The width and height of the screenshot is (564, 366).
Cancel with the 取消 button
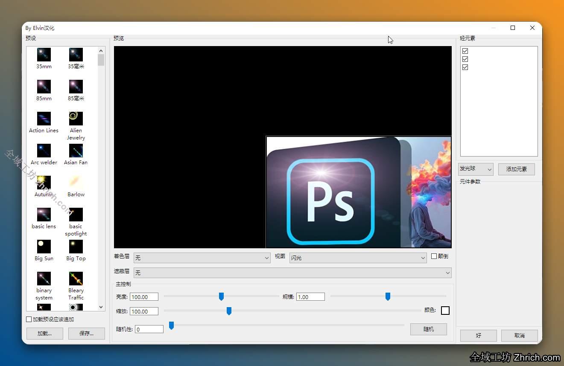pyautogui.click(x=520, y=335)
